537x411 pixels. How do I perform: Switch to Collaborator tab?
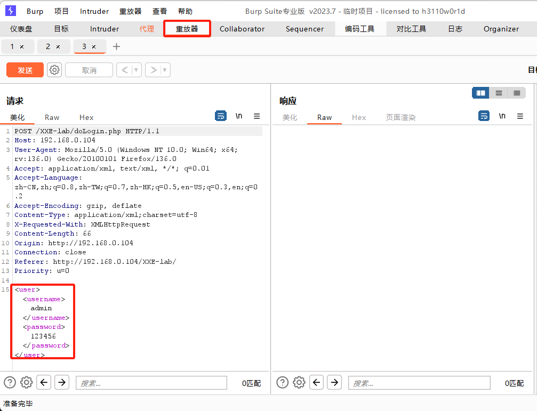tap(242, 29)
